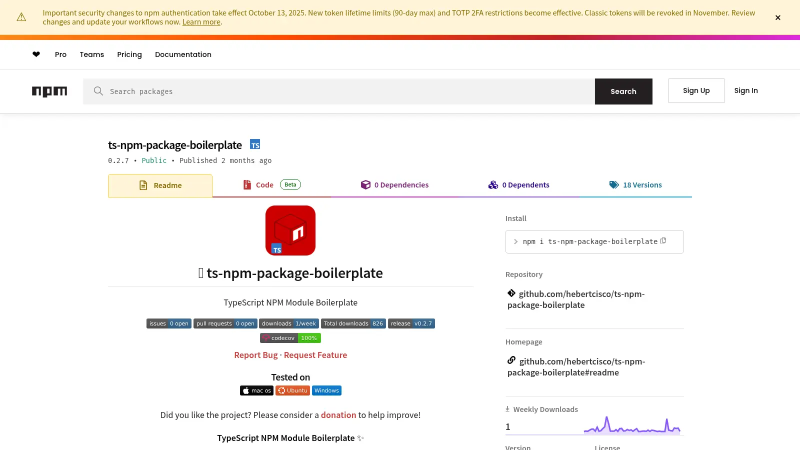Open the Report Bug link
800x450 pixels.
click(256, 355)
